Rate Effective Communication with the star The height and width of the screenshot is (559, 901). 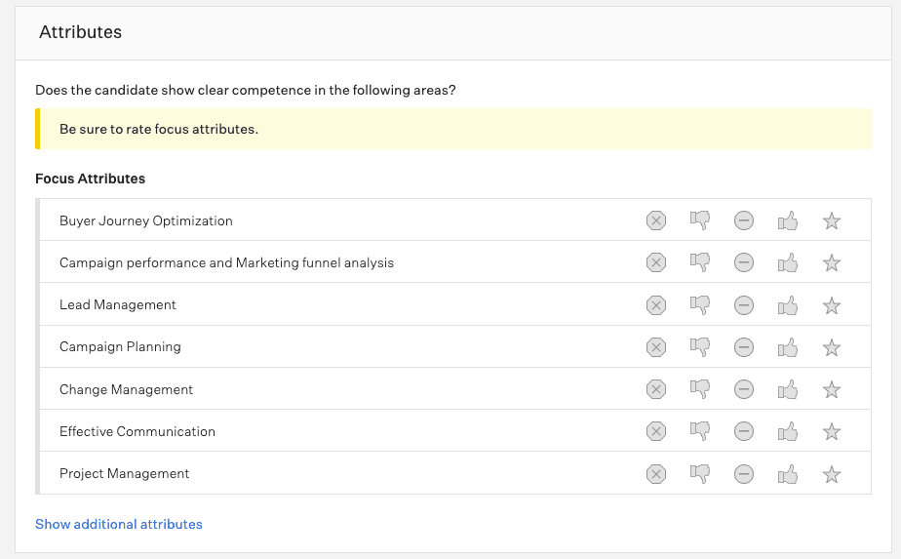tap(831, 431)
